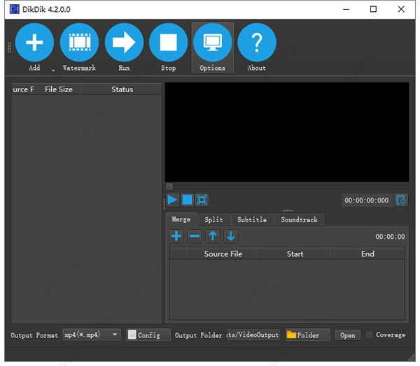Switch to the Split tab

click(213, 219)
